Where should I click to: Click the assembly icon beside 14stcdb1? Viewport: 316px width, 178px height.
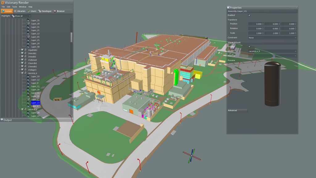tap(25, 53)
